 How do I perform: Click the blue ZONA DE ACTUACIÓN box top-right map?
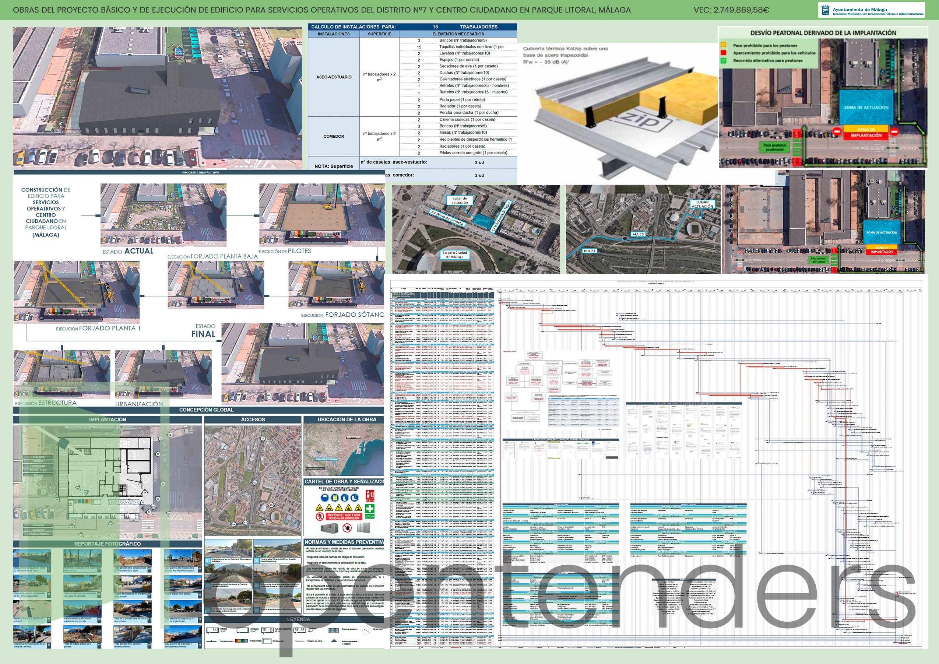[866, 107]
